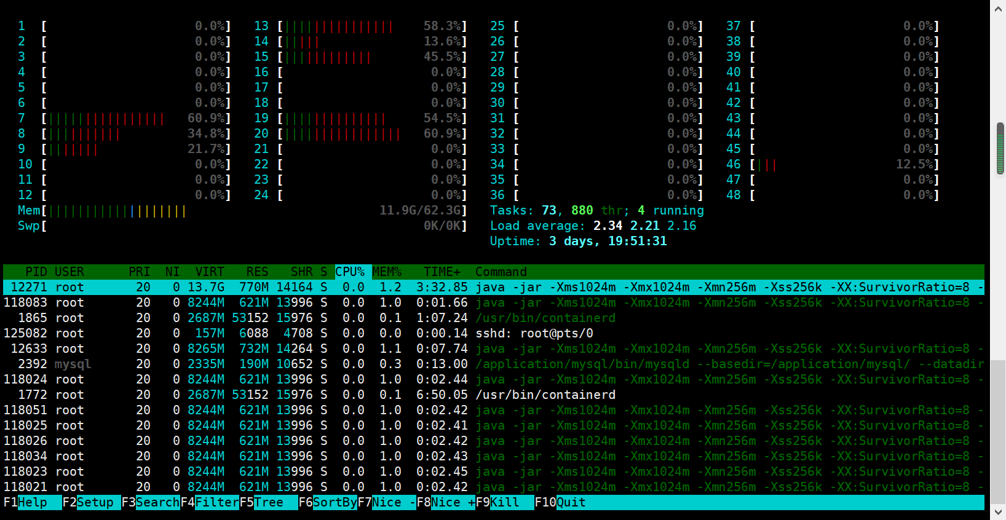Click the TIME+ column header

(442, 272)
